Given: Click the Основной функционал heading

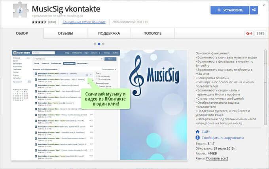Looking at the screenshot, I should (213, 53).
